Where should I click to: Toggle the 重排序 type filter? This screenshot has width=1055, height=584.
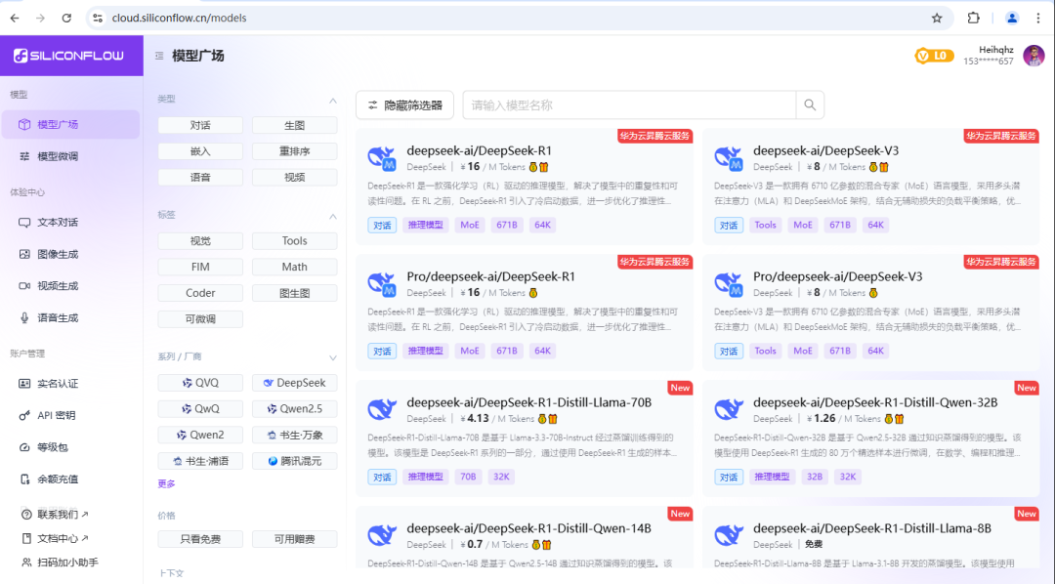point(295,151)
